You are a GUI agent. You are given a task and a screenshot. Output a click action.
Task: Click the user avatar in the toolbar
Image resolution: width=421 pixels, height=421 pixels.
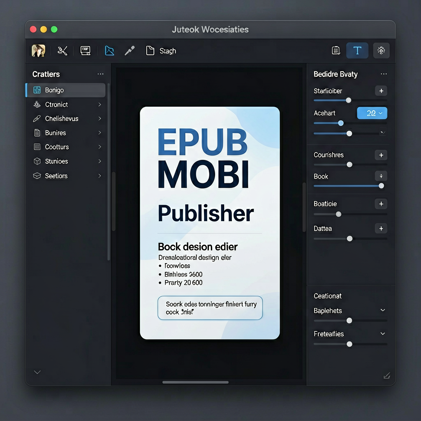coord(38,51)
